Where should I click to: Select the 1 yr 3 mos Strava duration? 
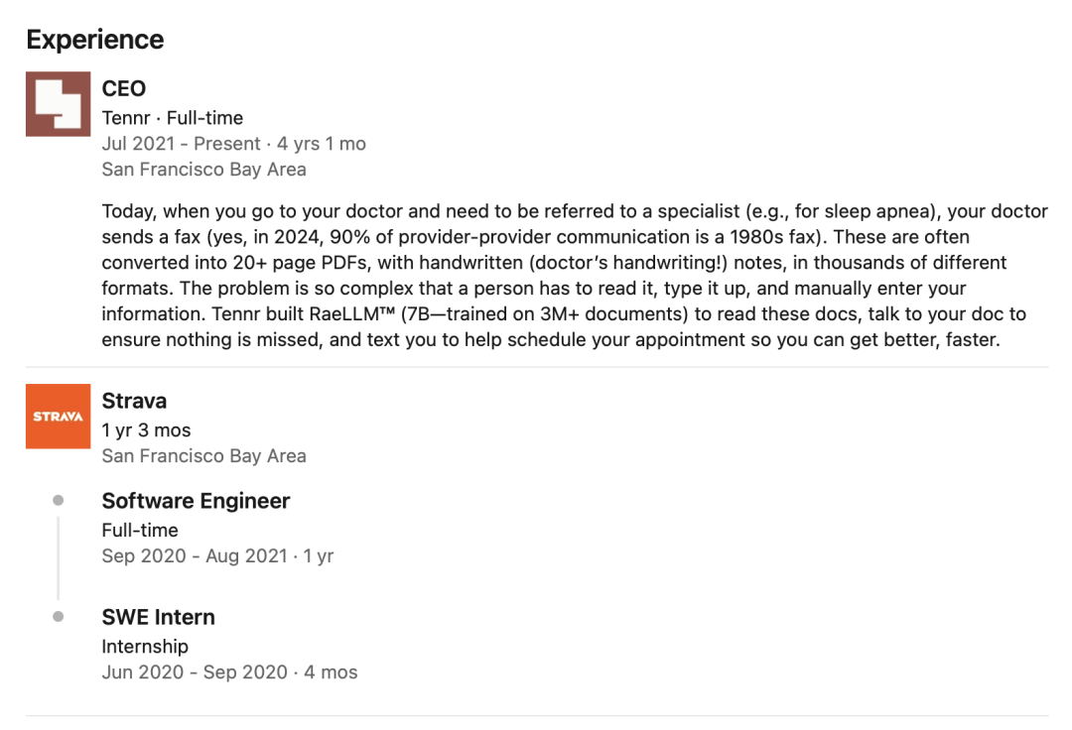pyautogui.click(x=146, y=430)
